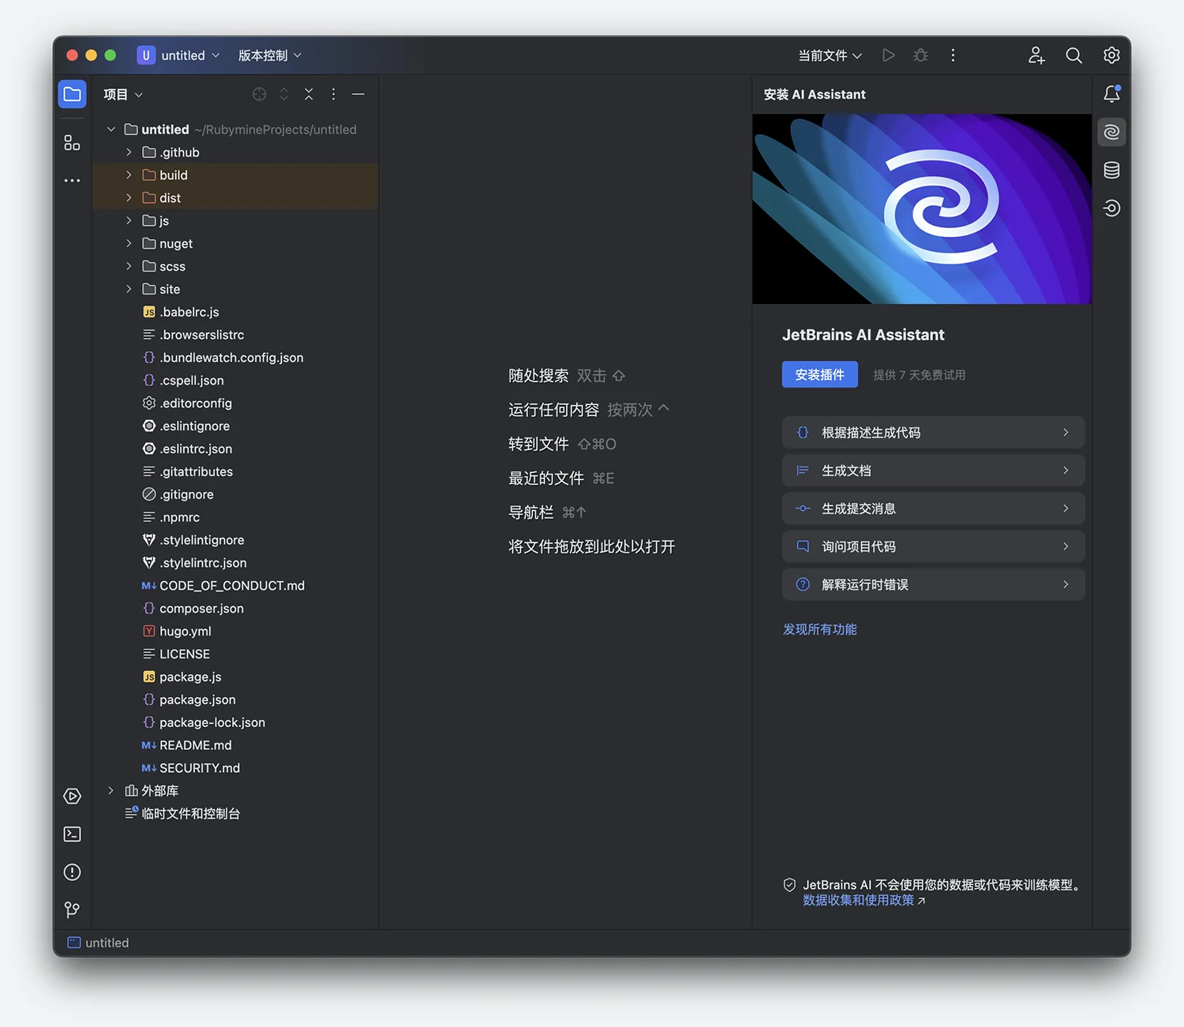Expand the nuget folder
Viewport: 1184px width, 1027px height.
pyautogui.click(x=129, y=244)
